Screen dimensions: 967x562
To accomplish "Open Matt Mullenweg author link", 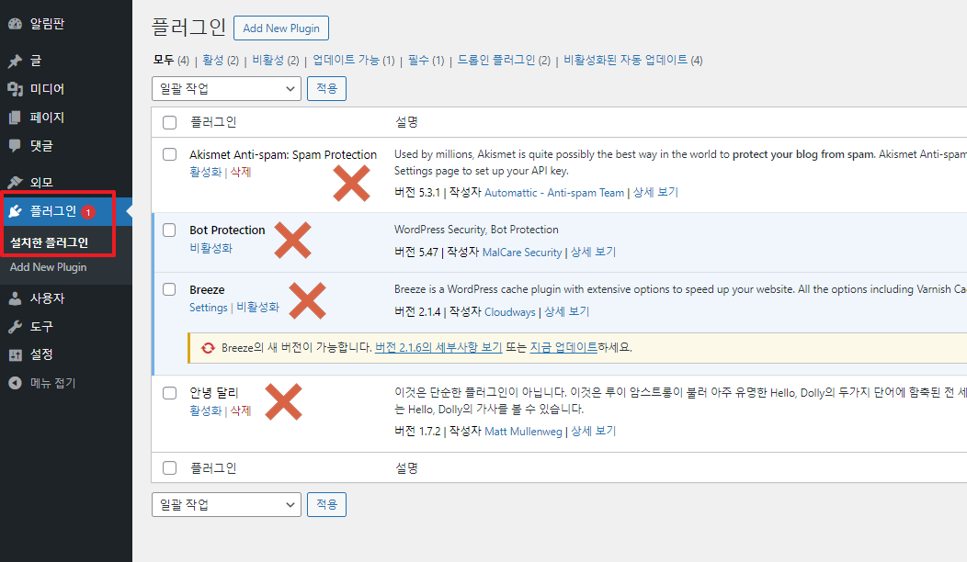I will click(x=524, y=432).
